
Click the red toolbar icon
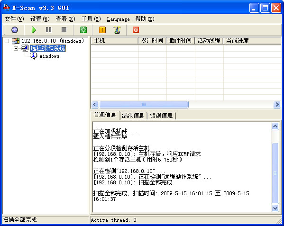[136, 30]
